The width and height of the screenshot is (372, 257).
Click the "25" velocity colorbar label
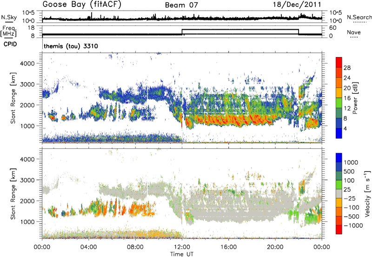[347, 190]
